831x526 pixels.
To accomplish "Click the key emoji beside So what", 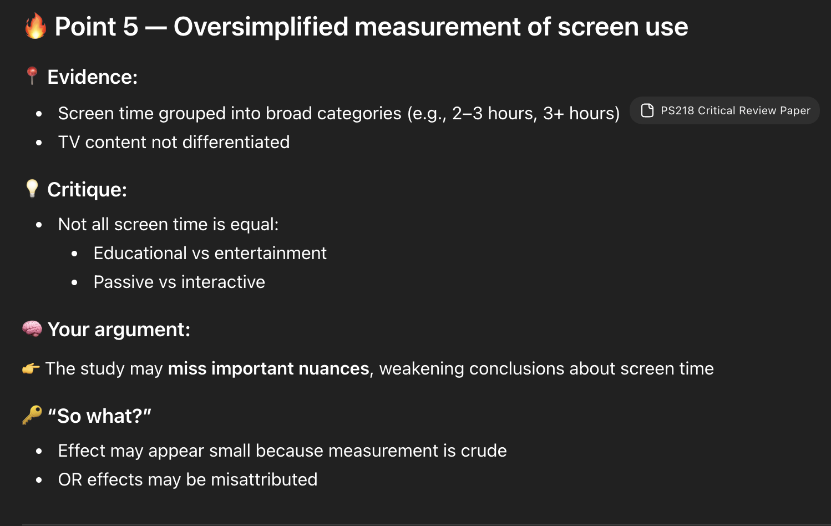I will (32, 415).
